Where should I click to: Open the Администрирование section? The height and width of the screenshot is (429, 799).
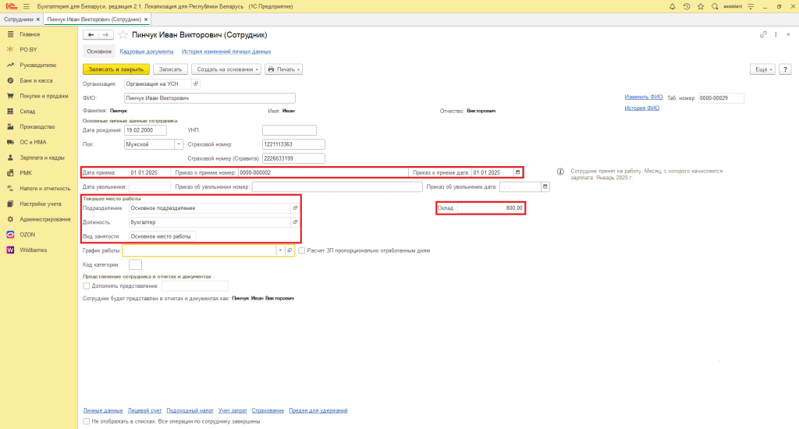[x=44, y=219]
